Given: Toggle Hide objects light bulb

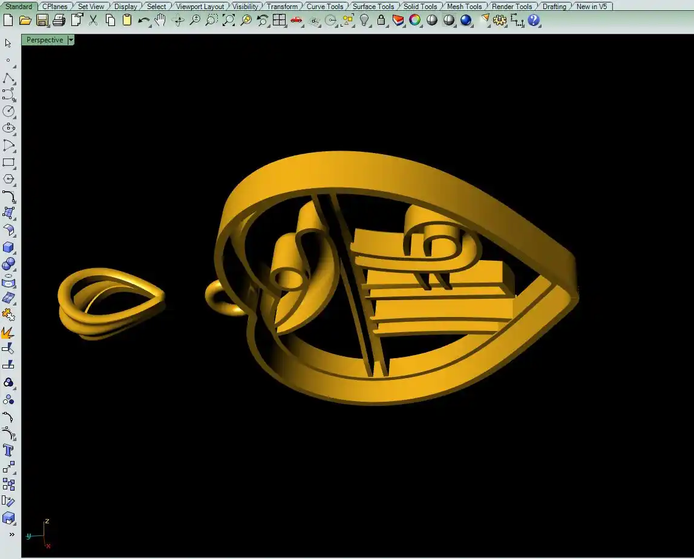Looking at the screenshot, I should 364,20.
